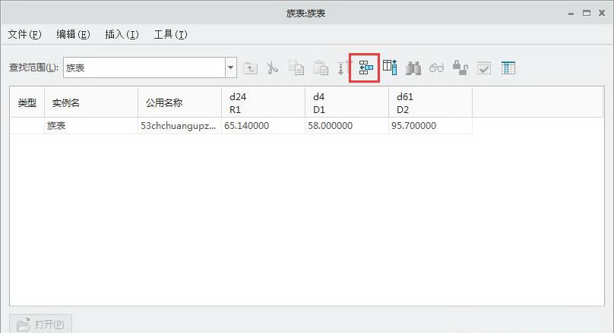Click the 58.000000 value cell
Viewport: 614px width, 333px height.
(x=347, y=125)
